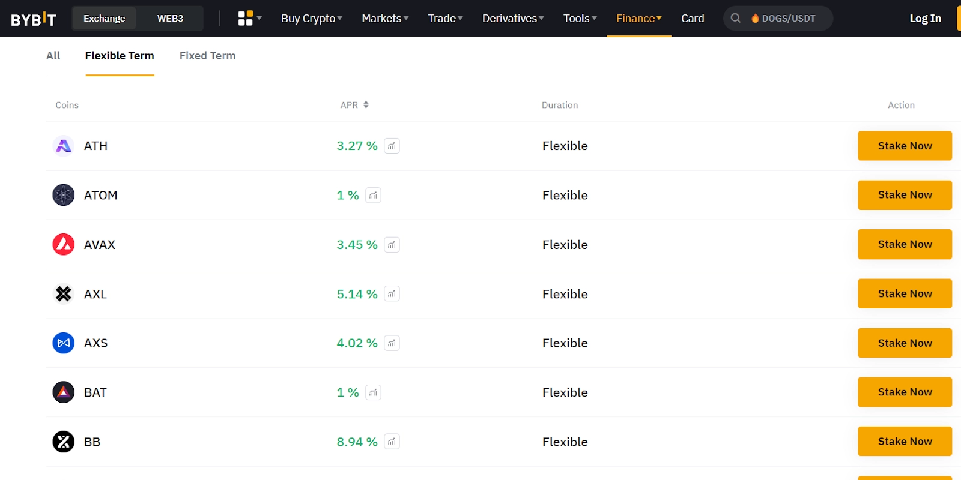
Task: Click the APR chart icon for ATH
Action: point(392,146)
